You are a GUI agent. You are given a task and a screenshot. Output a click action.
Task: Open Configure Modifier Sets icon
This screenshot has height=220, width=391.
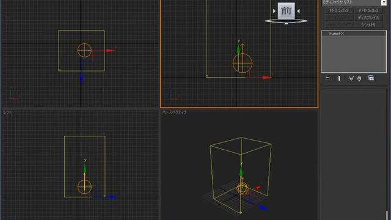[371, 78]
